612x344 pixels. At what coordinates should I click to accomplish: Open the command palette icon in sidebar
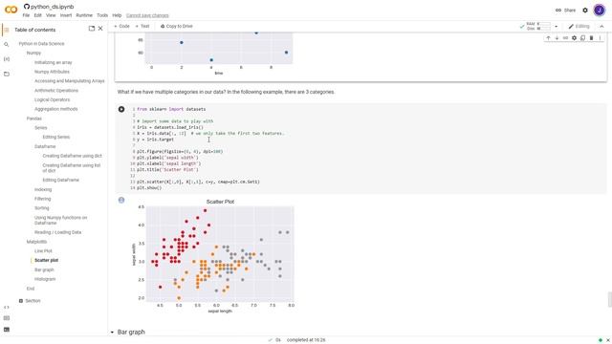tap(7, 318)
